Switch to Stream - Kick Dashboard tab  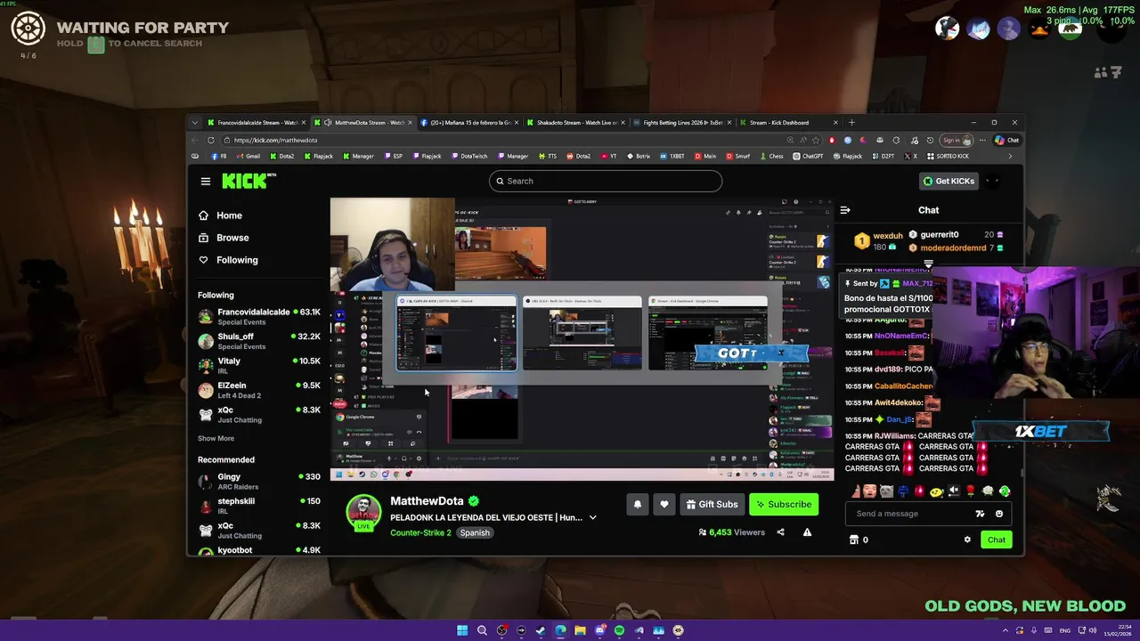pyautogui.click(x=787, y=122)
